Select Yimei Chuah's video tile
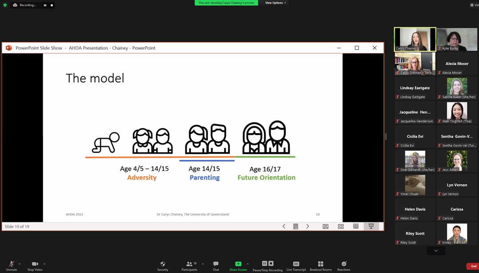 [415, 185]
